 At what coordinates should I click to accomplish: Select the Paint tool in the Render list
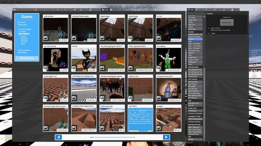click(x=195, y=55)
